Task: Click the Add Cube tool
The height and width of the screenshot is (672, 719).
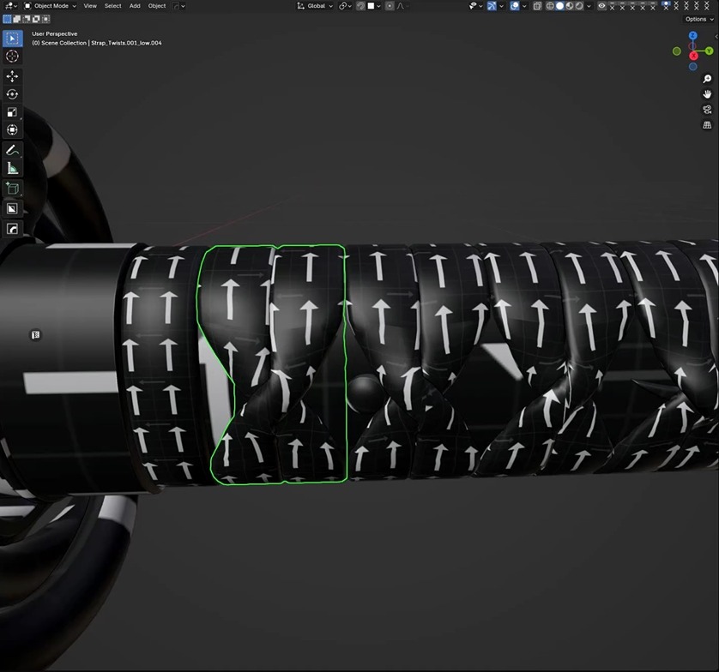Action: 12,189
